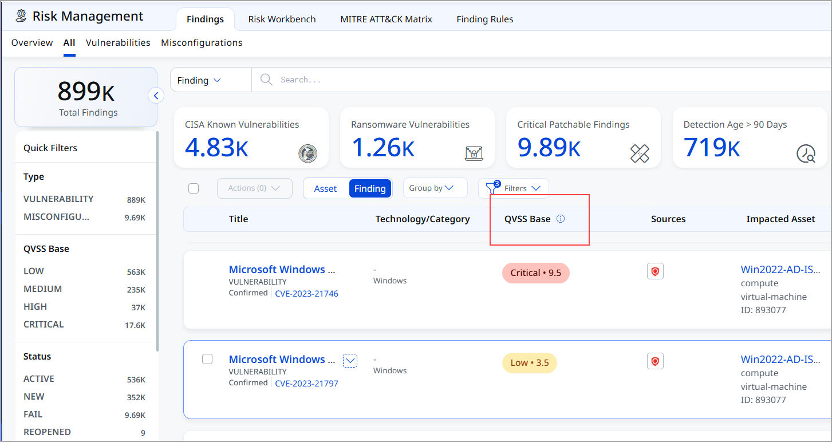Viewport: 832px width, 442px height.
Task: Click the CISA Known Vulnerabilities seal icon
Action: tap(307, 153)
